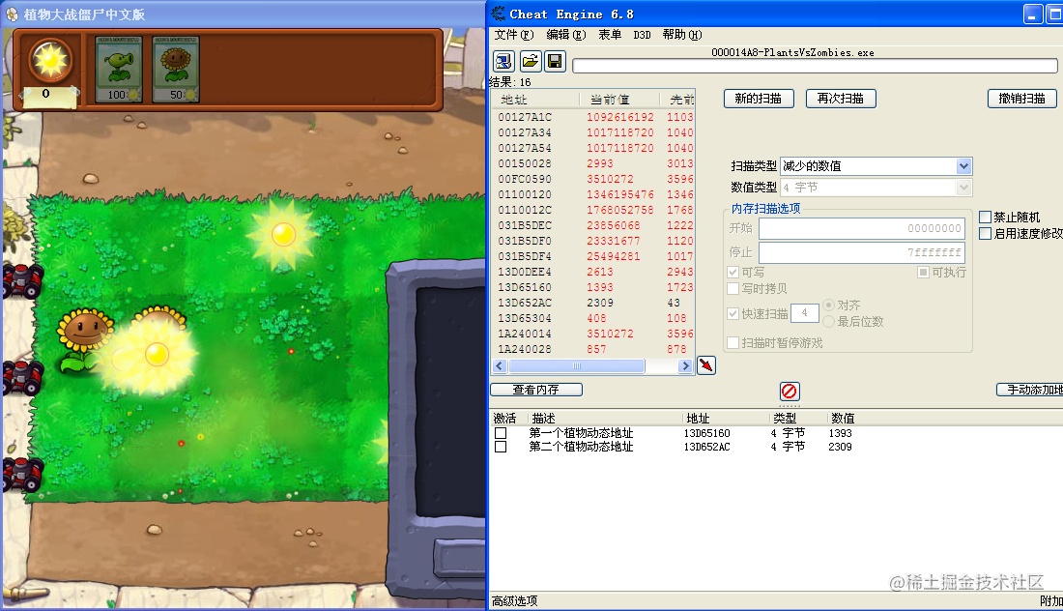
Task: Click the red clear address list icon
Action: point(790,392)
